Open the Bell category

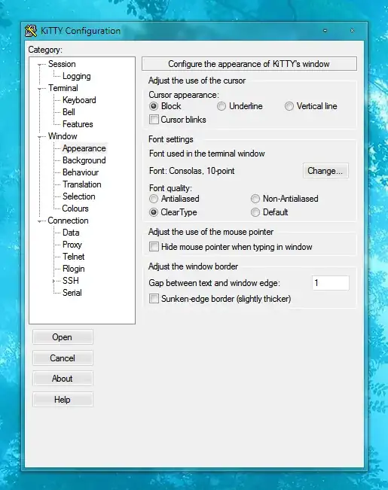pyautogui.click(x=69, y=112)
